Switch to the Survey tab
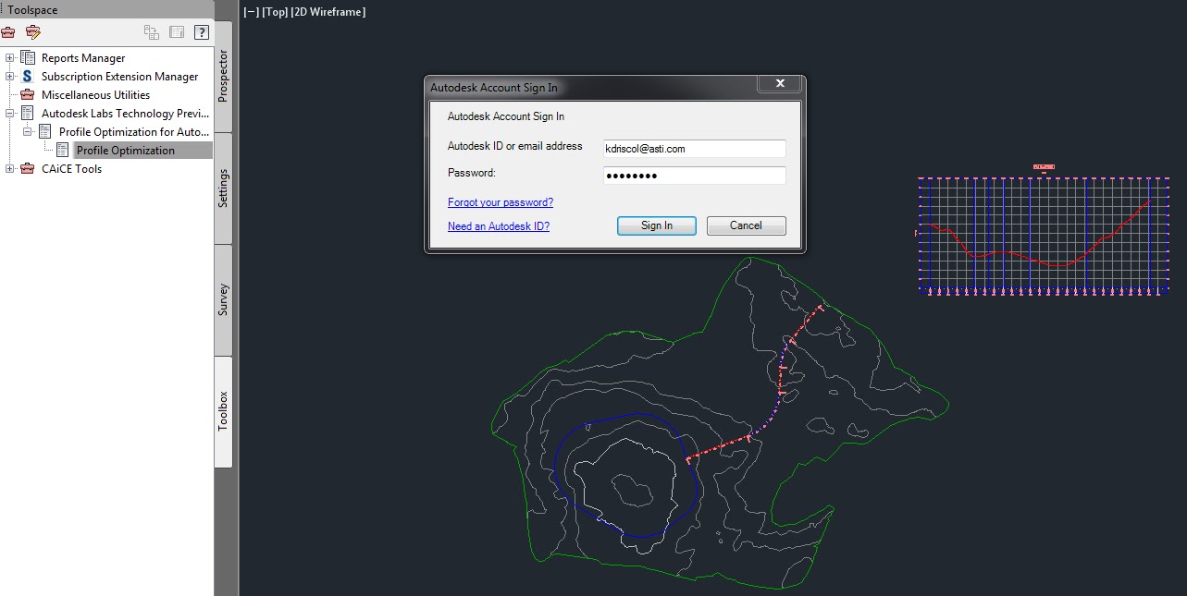 (x=223, y=300)
